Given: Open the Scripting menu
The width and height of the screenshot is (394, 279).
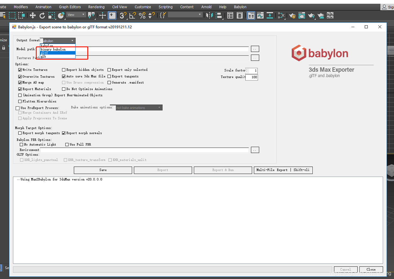Looking at the screenshot, I should pyautogui.click(x=166, y=7).
